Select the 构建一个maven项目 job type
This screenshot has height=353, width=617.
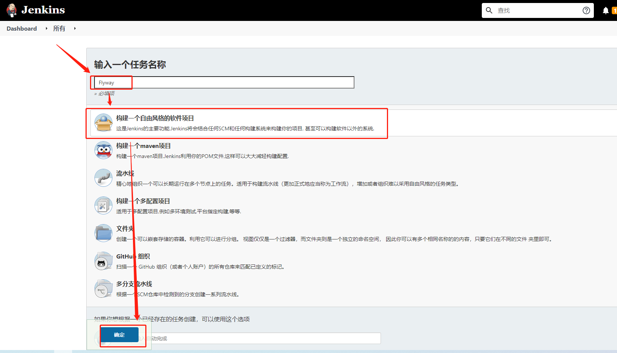click(143, 146)
